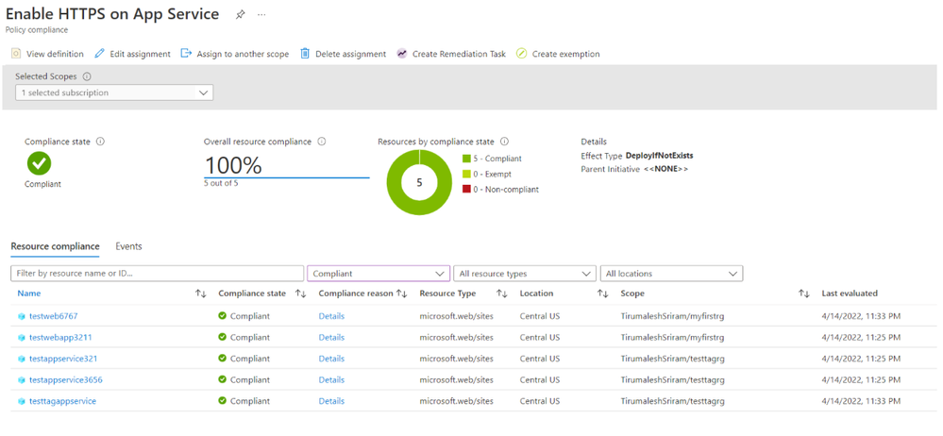Click the 100% overall compliance value
943x436 pixels.
tap(233, 166)
